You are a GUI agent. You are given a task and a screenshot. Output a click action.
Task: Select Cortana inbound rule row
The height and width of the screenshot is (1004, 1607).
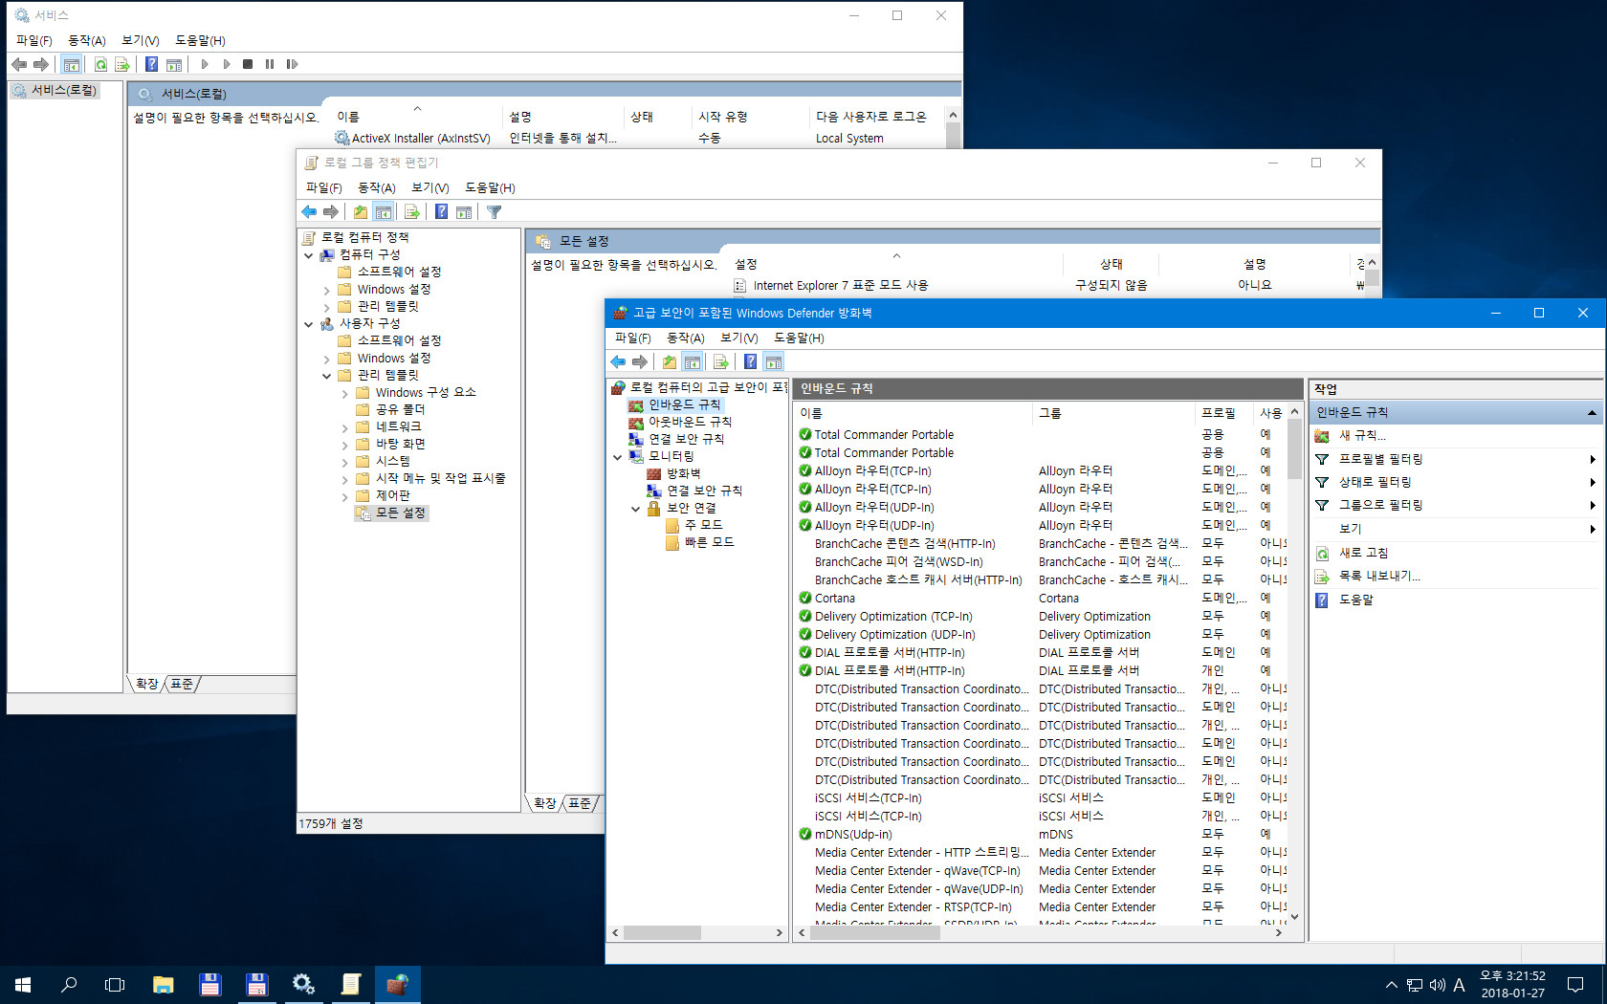1041,599
